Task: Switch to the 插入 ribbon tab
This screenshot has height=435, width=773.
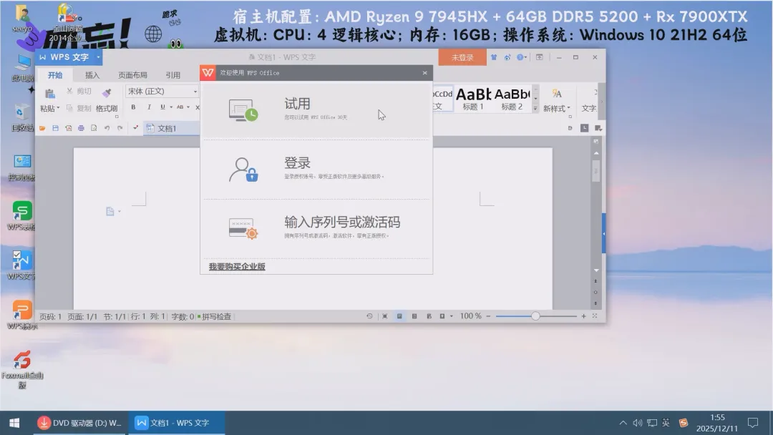Action: 92,75
